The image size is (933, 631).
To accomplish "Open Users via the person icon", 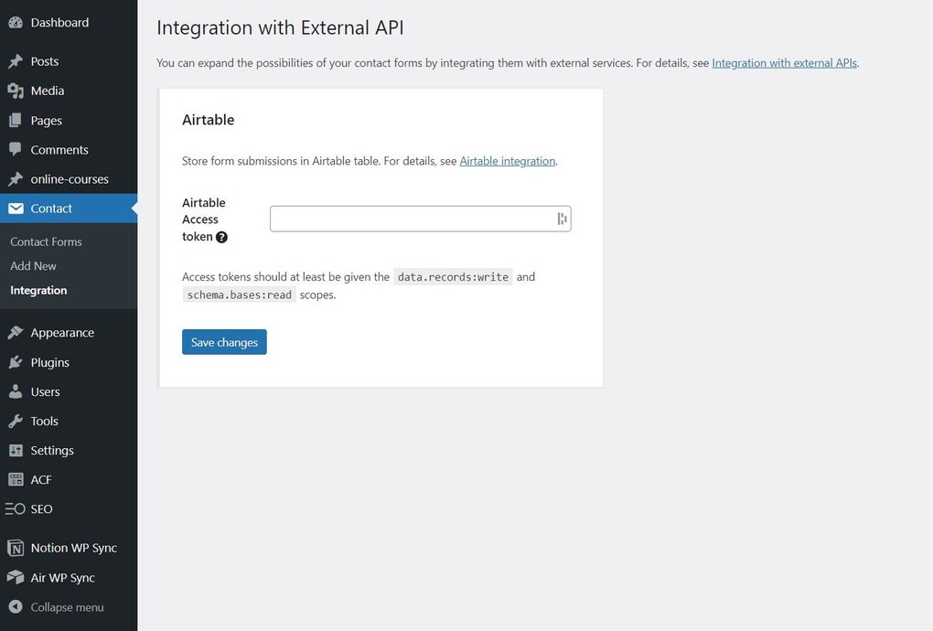I will click(14, 390).
